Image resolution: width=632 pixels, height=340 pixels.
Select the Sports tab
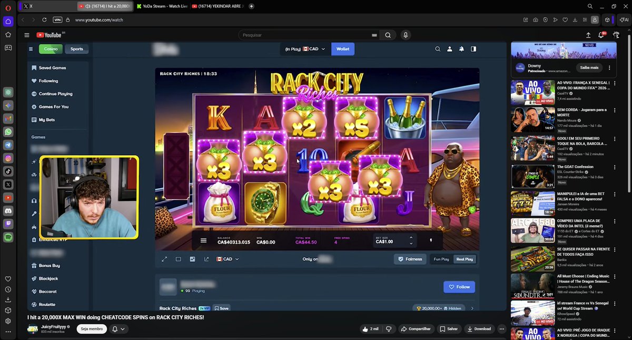(x=77, y=49)
